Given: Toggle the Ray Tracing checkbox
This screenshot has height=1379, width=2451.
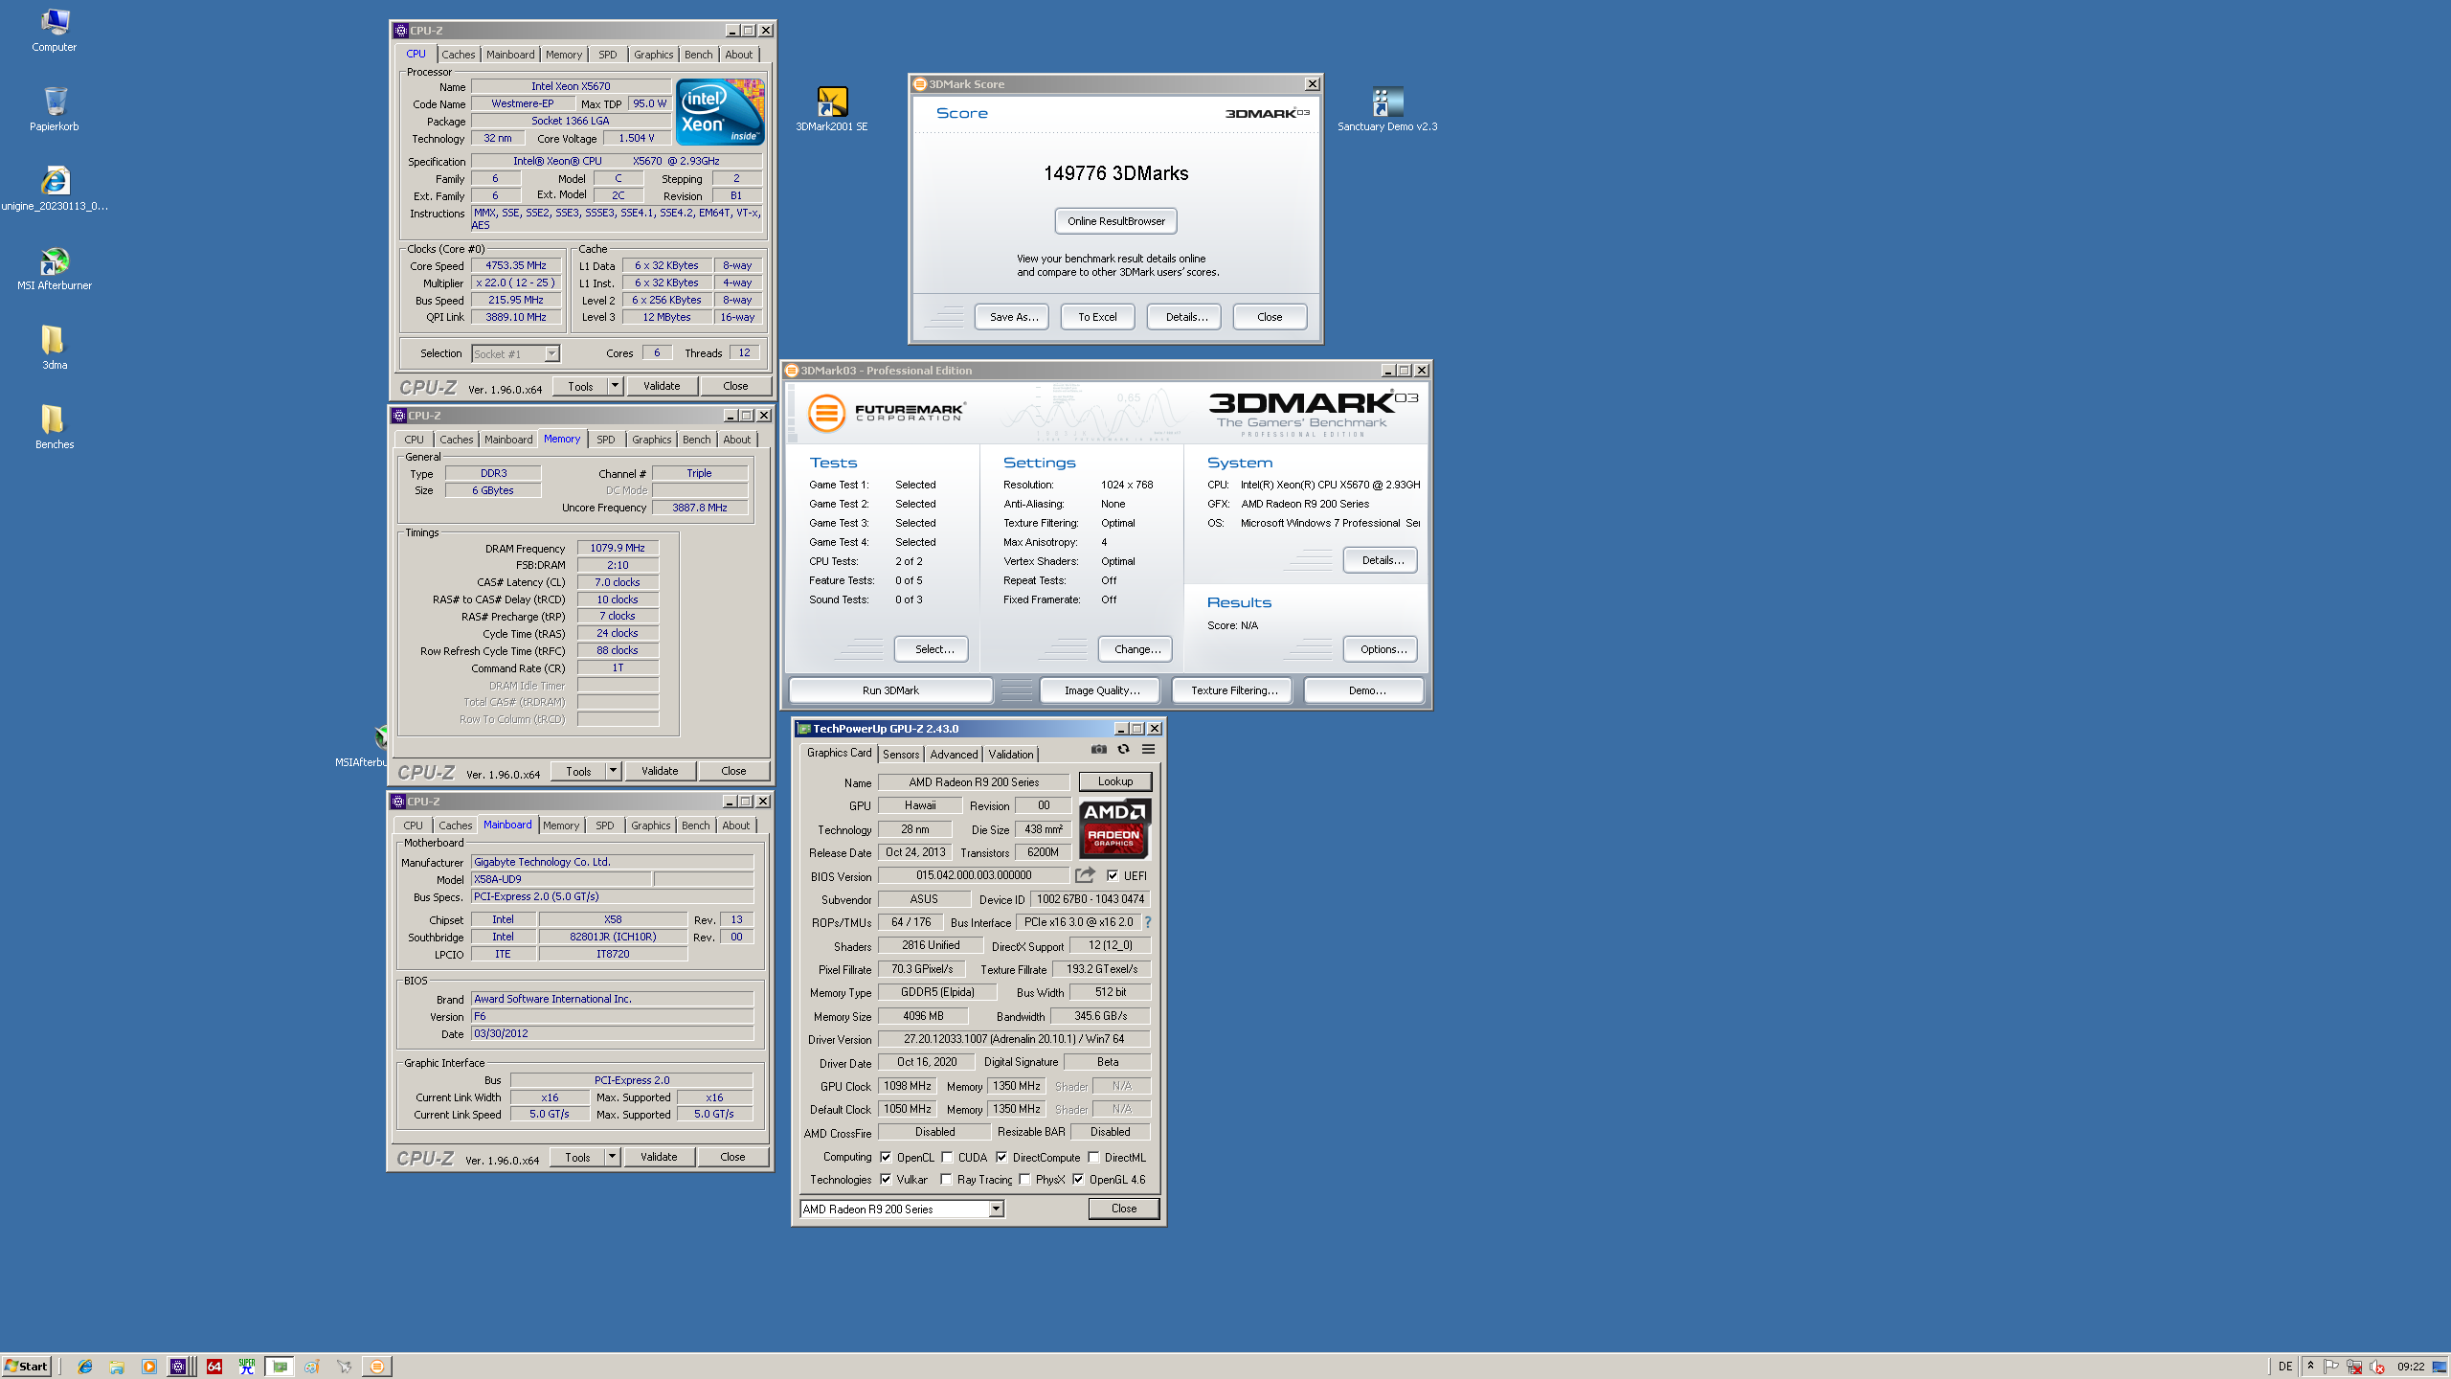Looking at the screenshot, I should (x=946, y=1180).
